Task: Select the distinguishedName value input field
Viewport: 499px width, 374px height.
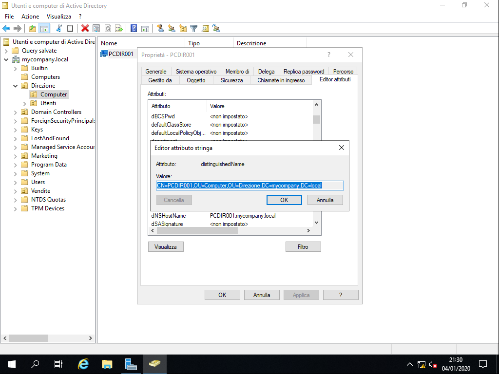Action: (x=249, y=185)
